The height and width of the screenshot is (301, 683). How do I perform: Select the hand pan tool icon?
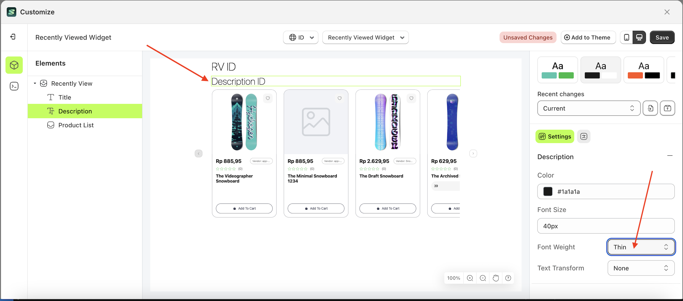click(x=495, y=278)
